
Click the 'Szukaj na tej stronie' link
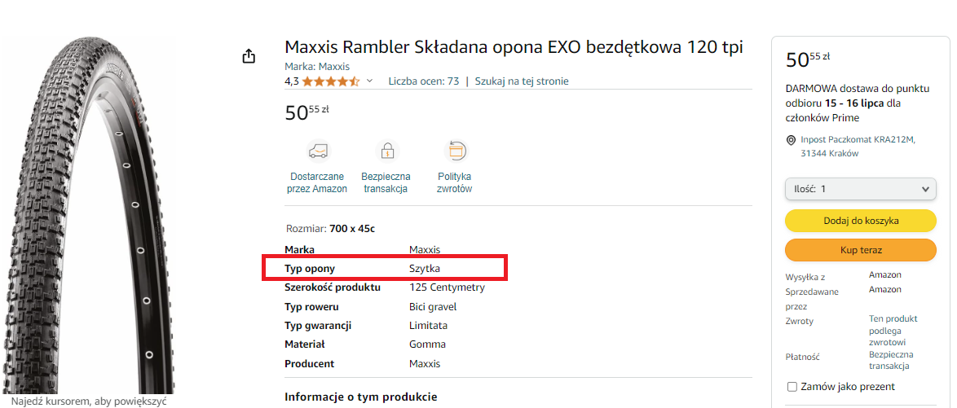click(522, 81)
